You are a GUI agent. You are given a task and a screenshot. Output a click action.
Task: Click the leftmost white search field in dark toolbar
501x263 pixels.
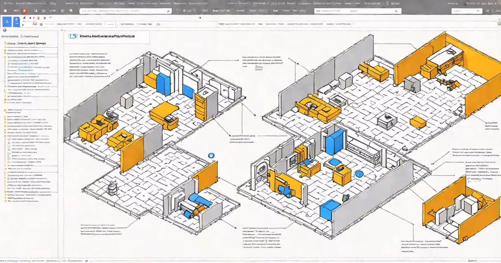click(x=125, y=11)
